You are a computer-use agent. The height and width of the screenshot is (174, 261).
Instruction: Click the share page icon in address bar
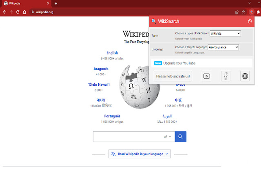(237, 12)
